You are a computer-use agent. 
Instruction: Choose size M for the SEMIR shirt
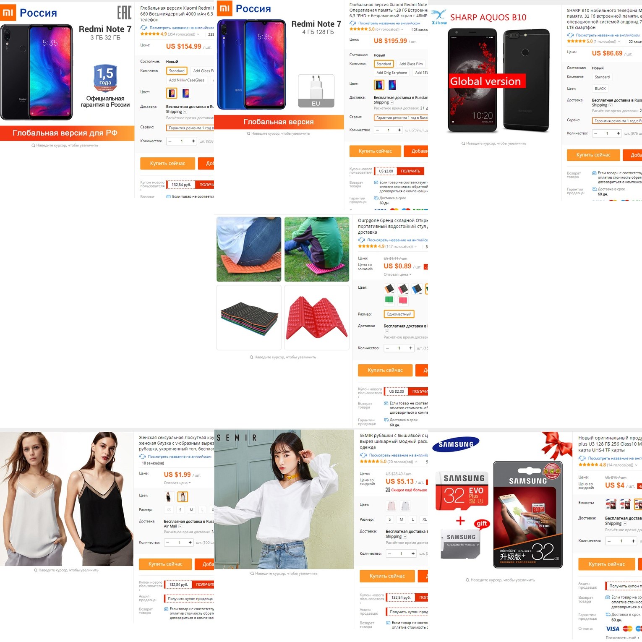click(401, 519)
